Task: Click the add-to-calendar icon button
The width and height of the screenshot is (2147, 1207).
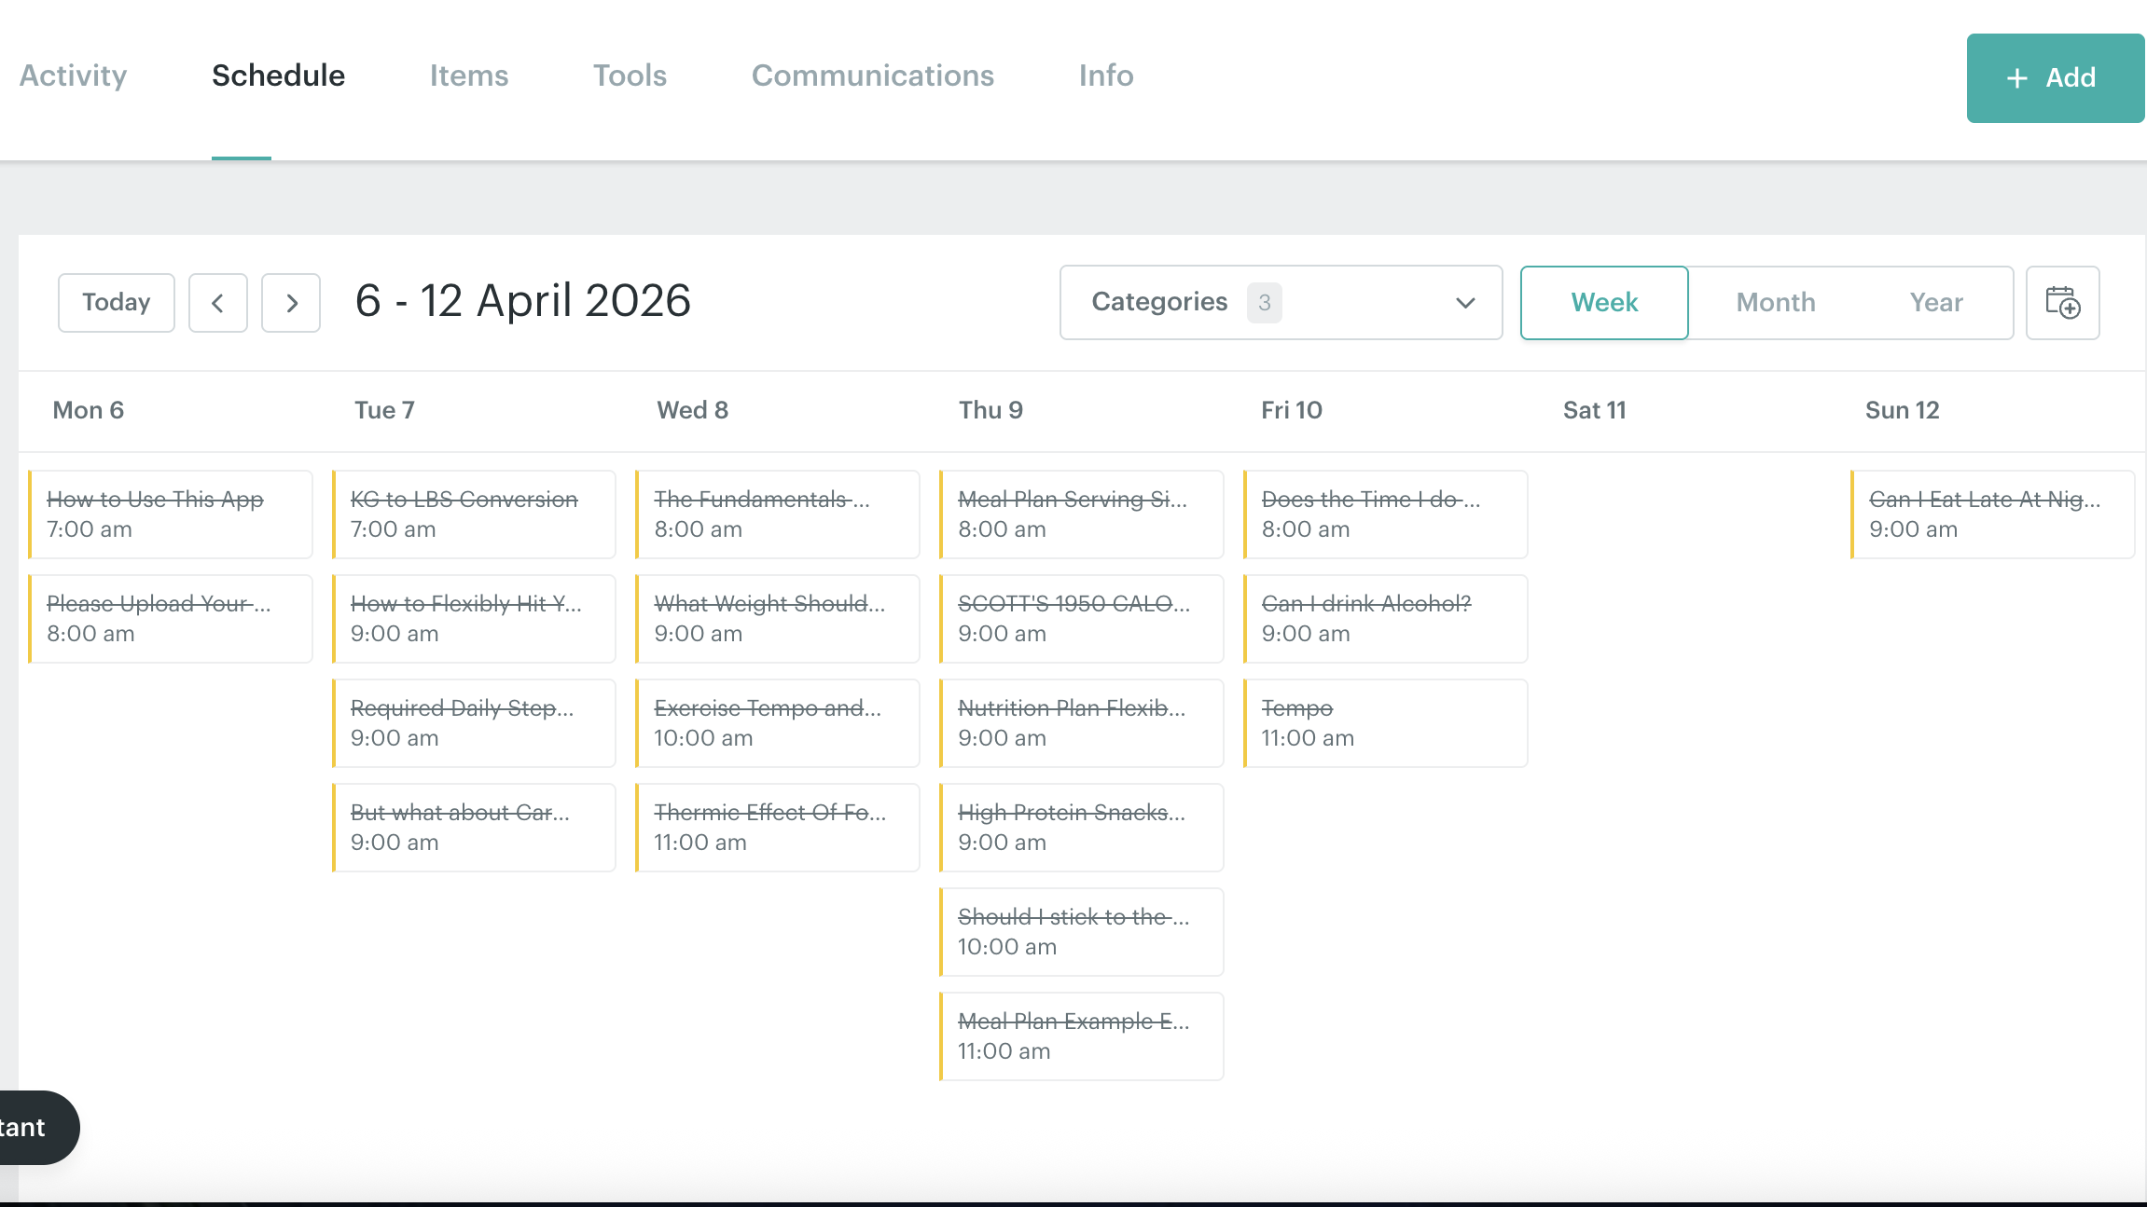Action: 2062,303
